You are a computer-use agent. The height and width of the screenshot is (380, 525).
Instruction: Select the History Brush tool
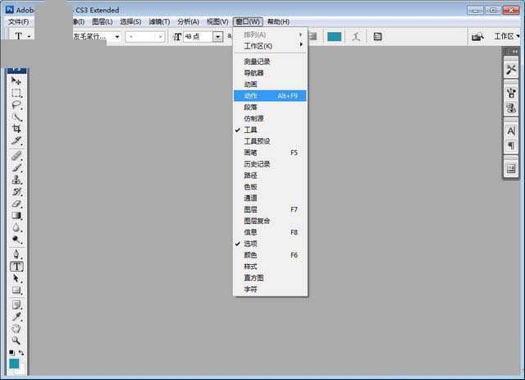click(x=16, y=192)
